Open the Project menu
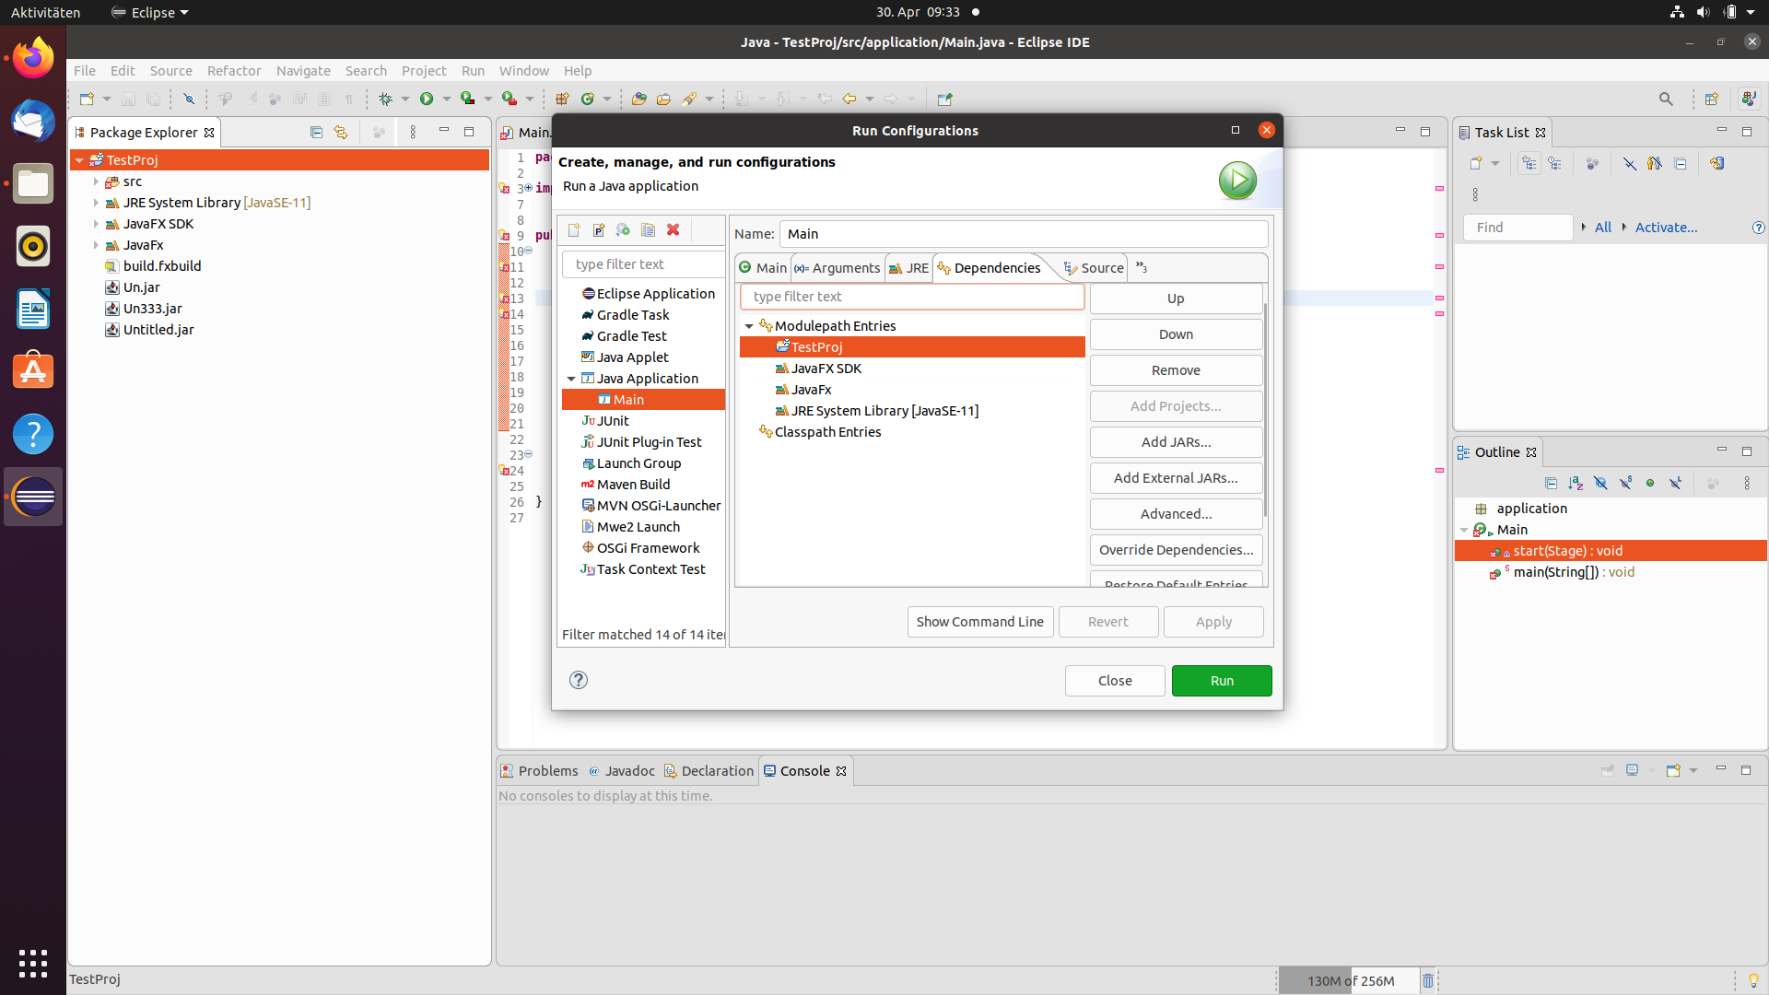1769x995 pixels. [x=424, y=71]
